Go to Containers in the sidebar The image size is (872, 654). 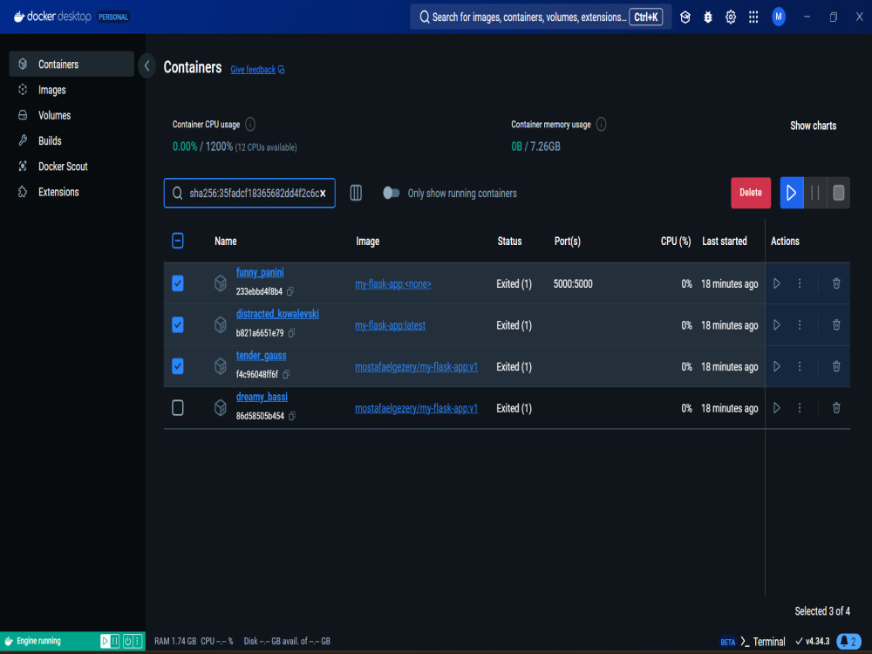pos(72,64)
